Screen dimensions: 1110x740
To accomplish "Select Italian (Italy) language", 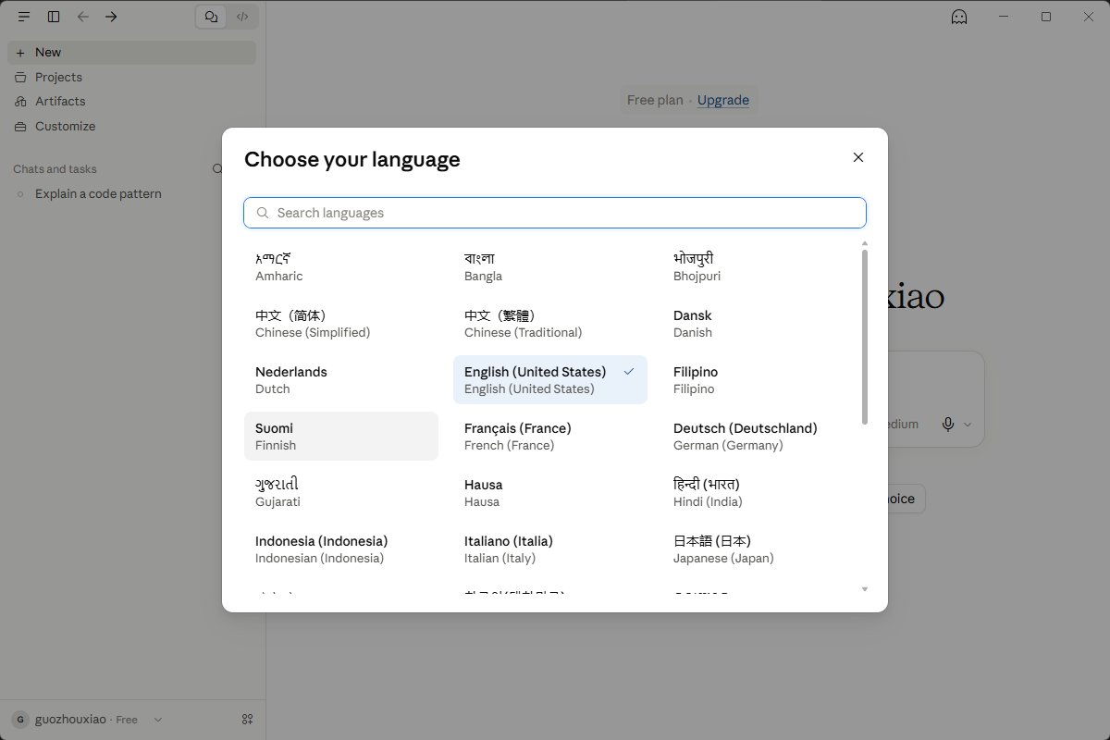I will (550, 549).
